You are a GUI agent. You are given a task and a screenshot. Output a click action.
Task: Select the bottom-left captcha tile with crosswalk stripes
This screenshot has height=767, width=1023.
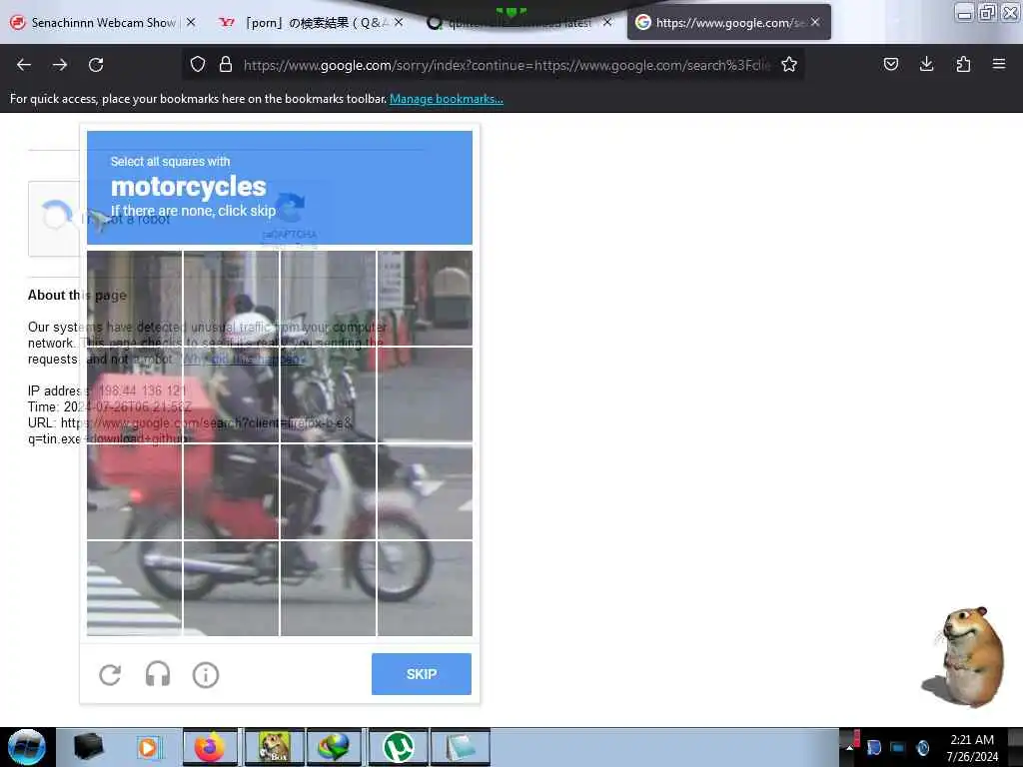point(135,588)
